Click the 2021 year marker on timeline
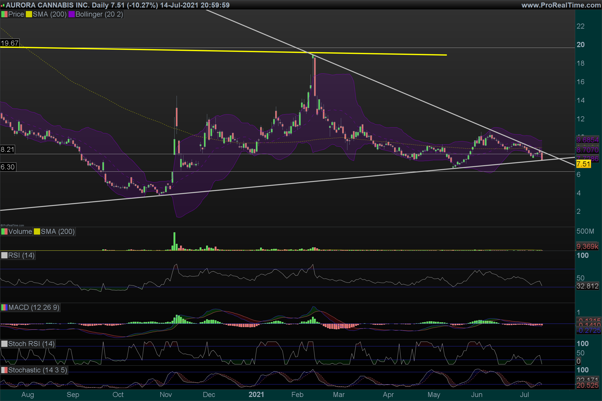Image resolution: width=602 pixels, height=401 pixels. coord(256,394)
